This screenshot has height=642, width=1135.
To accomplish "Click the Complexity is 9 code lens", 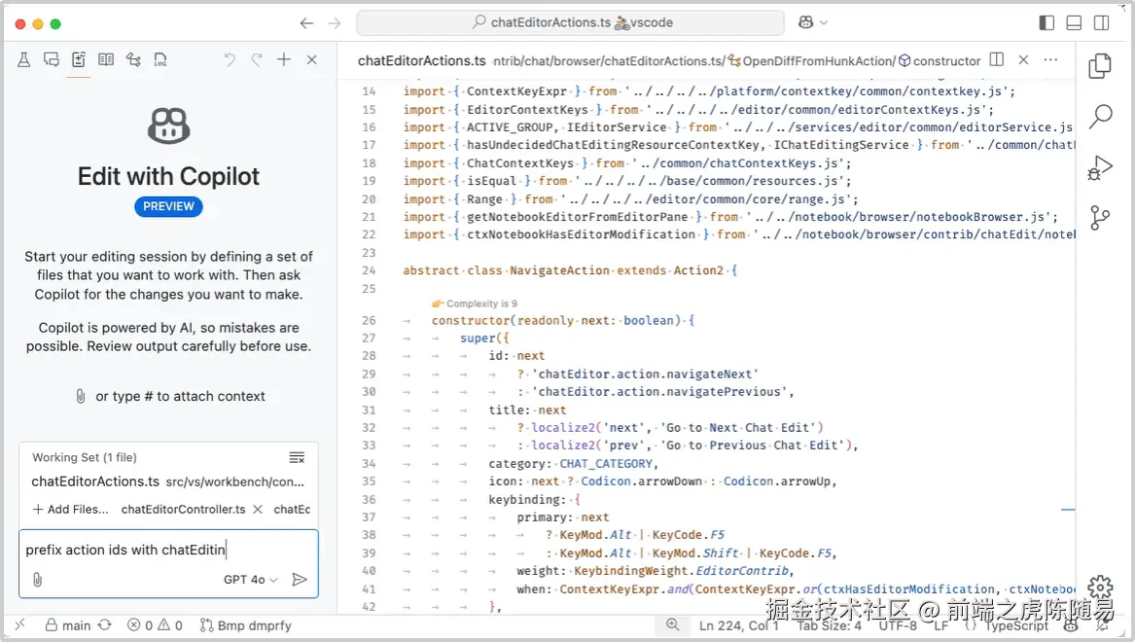I will [x=475, y=303].
